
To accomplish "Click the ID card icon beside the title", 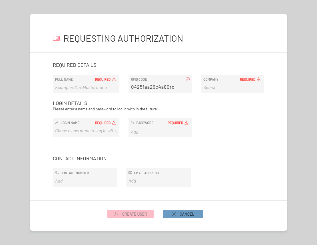I will pyautogui.click(x=56, y=38).
